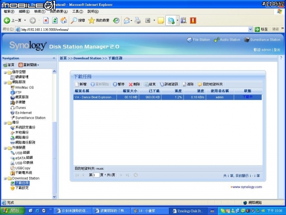286x215 pixels.
Task: Click page number input field
Action: point(96,175)
